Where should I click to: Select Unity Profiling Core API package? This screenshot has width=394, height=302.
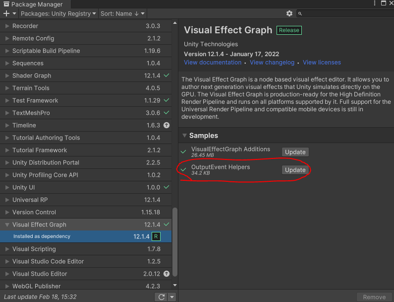click(x=86, y=175)
